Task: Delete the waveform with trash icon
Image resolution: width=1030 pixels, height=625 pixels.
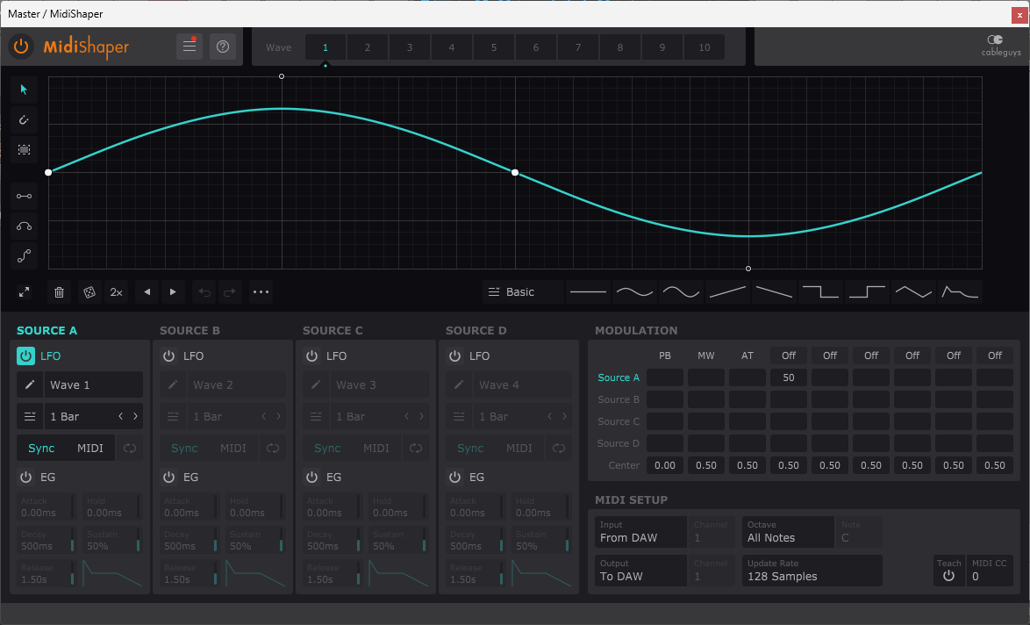Action: (59, 291)
